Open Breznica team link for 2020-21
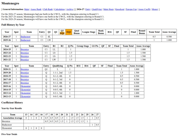181x136 pixels. pyautogui.click(x=24, y=69)
